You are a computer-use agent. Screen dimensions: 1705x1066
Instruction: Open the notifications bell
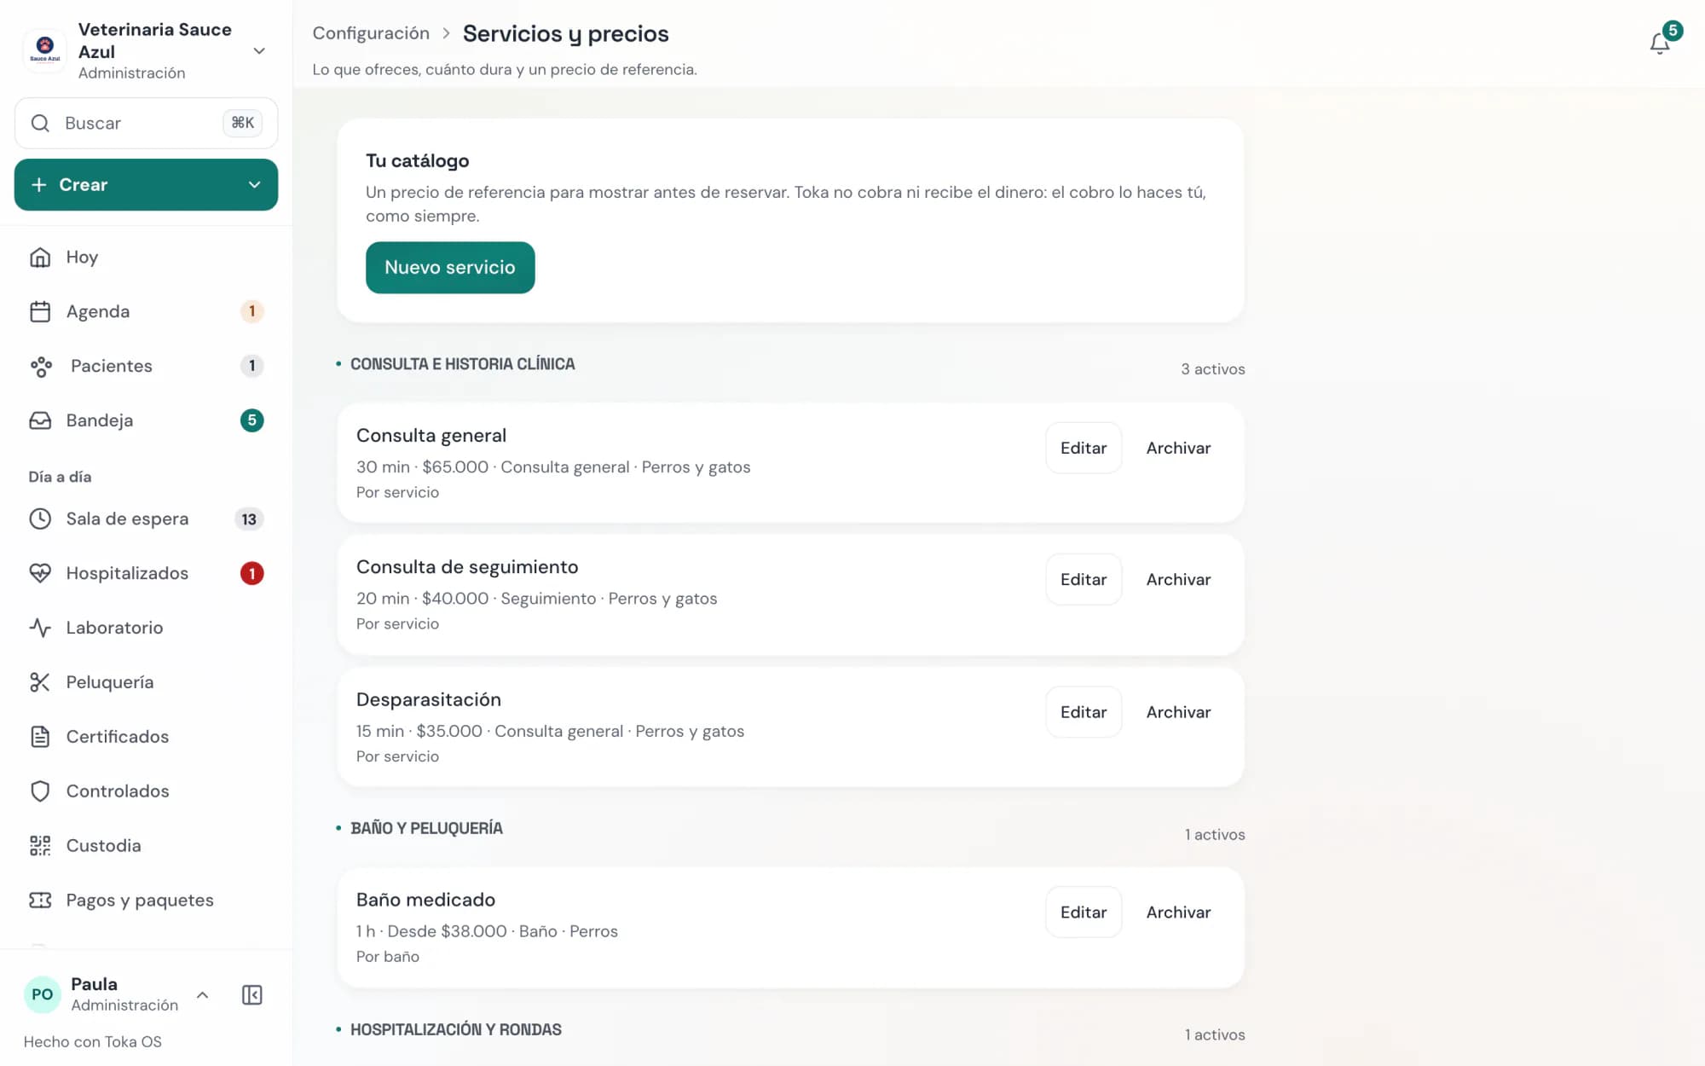tap(1659, 43)
